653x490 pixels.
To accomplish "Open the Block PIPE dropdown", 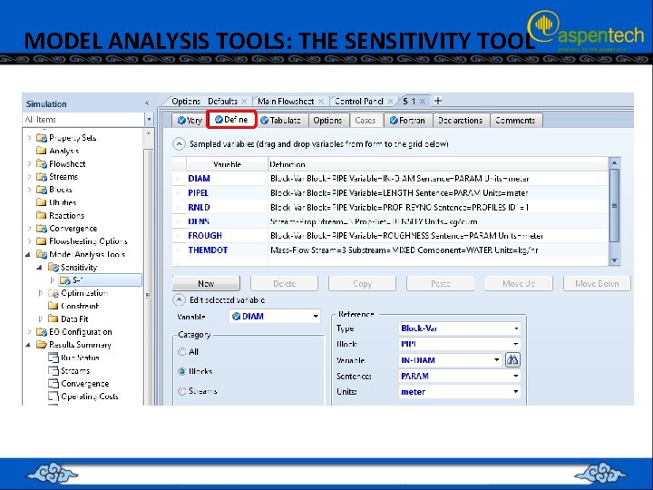I will coord(516,344).
